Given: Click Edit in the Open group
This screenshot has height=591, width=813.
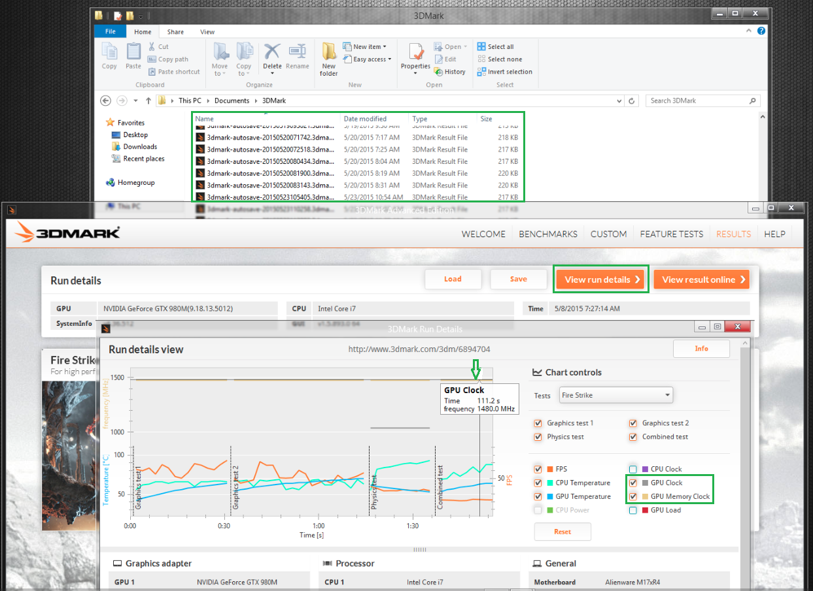Looking at the screenshot, I should point(445,59).
